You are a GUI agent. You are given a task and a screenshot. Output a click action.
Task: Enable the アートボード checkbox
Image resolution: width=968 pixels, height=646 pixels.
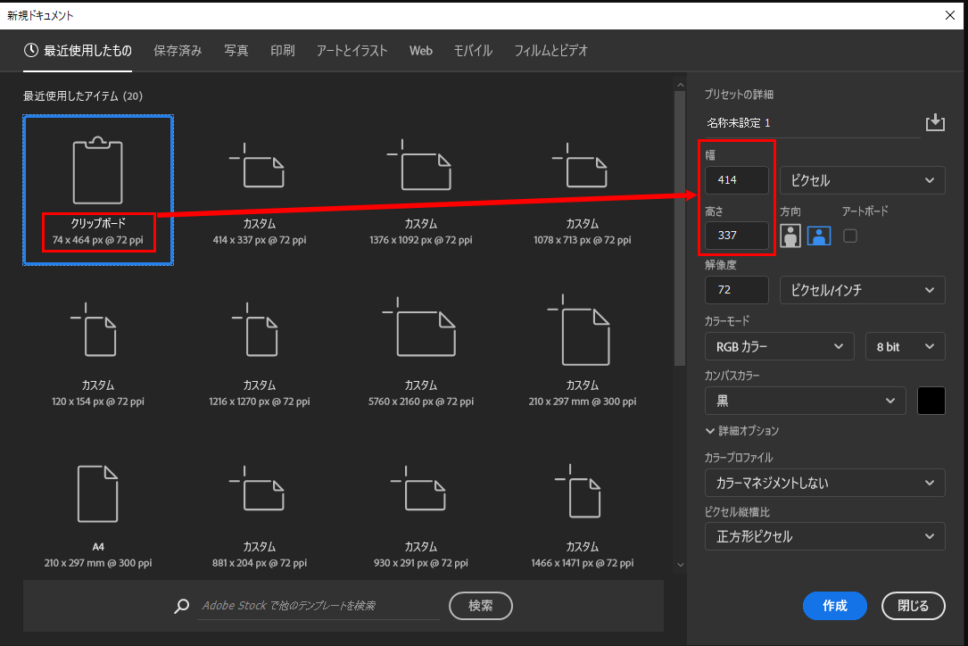point(850,236)
